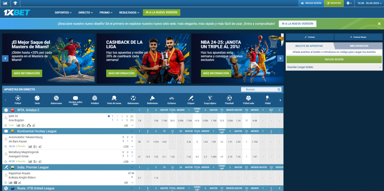Screen dimensions: 384x191
Task: Open statistics bar chart for Rajasthan Royals match
Action: [x=10, y=182]
